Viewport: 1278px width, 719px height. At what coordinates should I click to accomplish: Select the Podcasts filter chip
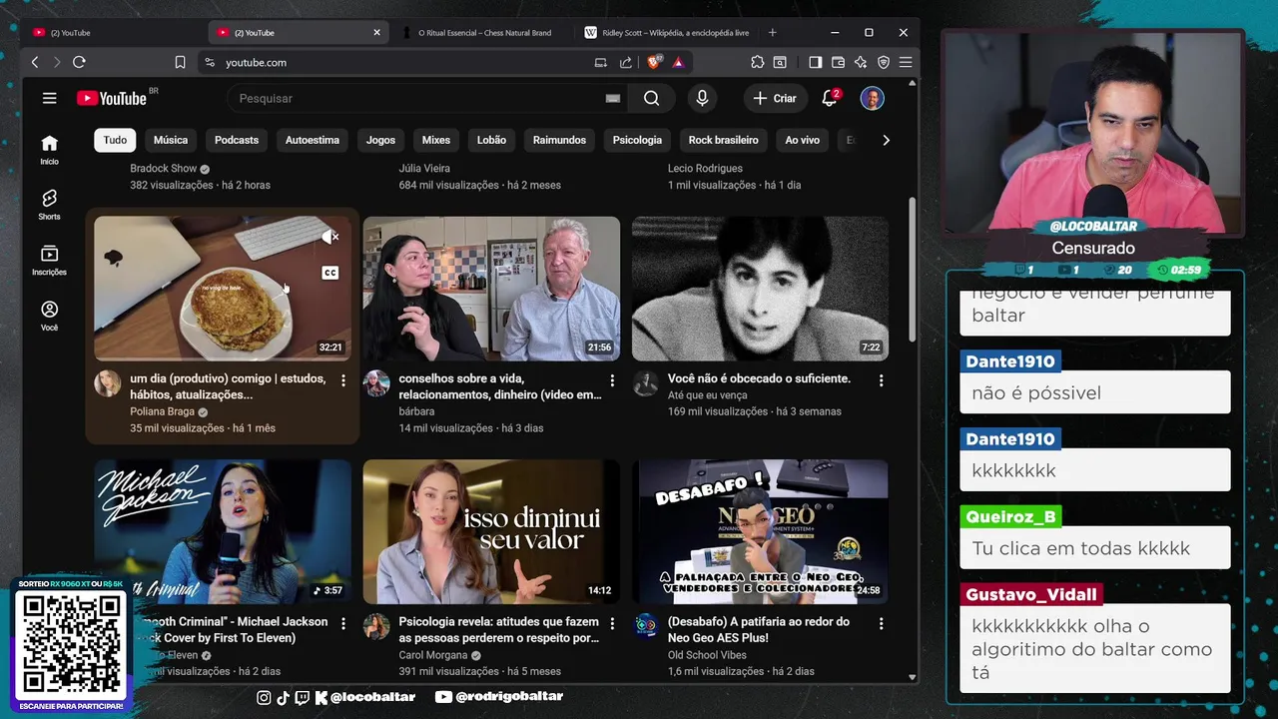pos(237,140)
